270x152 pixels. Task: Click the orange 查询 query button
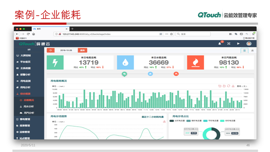tap(83, 50)
